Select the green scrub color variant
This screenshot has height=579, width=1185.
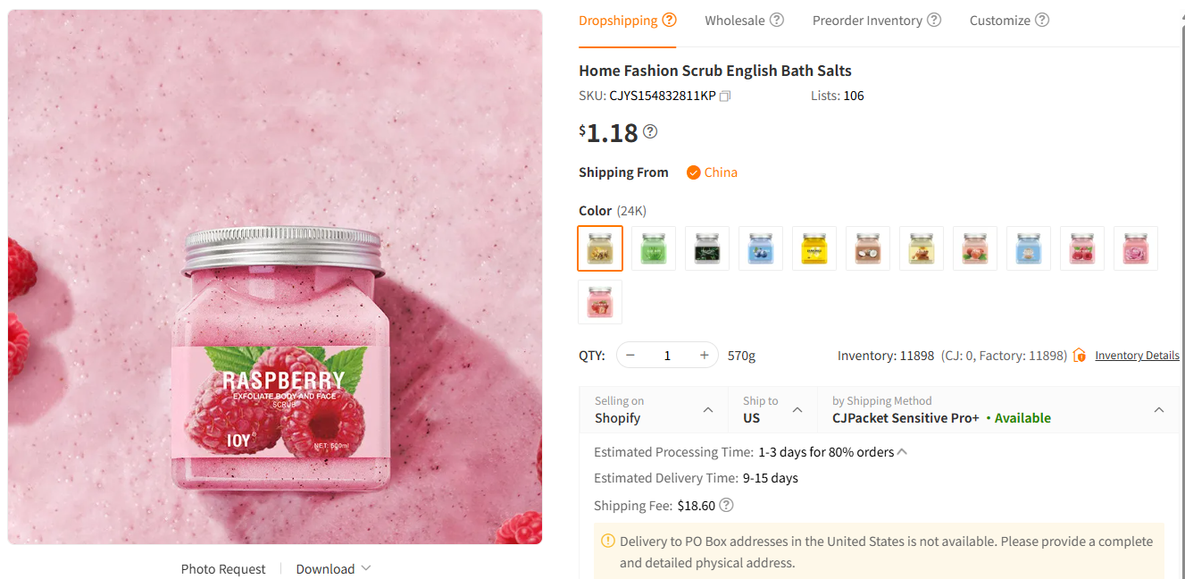coord(653,248)
